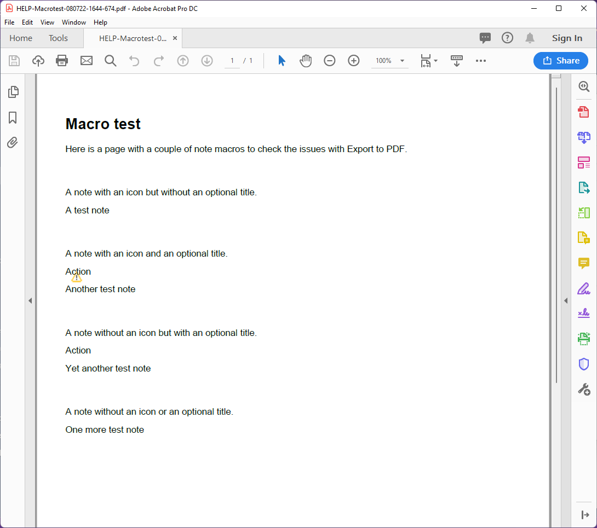Viewport: 597px width, 528px height.
Task: Open the Request Signatures tool
Action: click(x=584, y=313)
